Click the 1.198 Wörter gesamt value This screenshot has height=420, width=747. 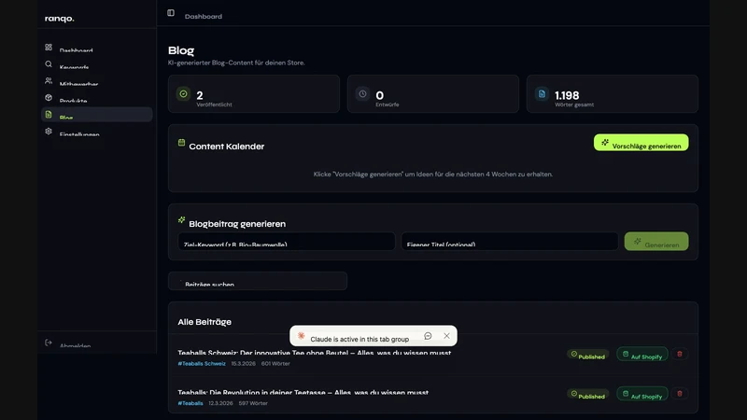567,95
